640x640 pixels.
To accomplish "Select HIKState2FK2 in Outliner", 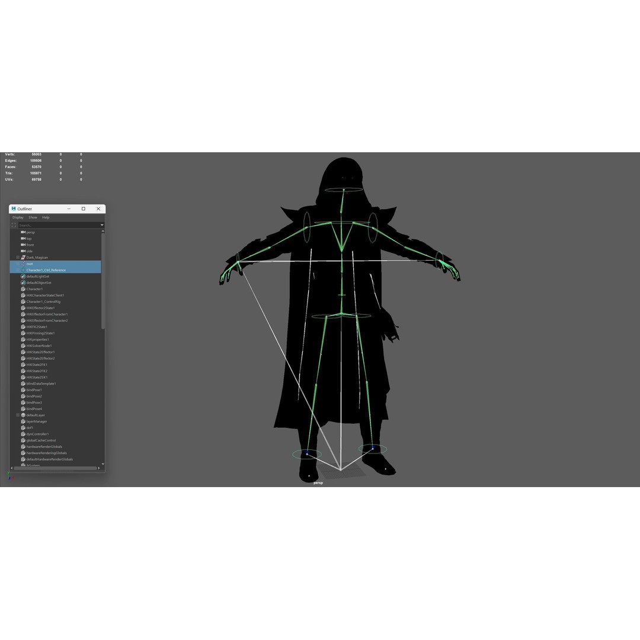I will click(37, 371).
